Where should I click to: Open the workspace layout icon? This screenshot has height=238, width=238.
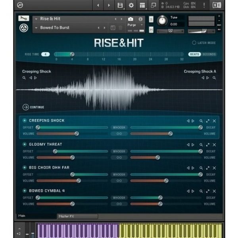(142, 5)
